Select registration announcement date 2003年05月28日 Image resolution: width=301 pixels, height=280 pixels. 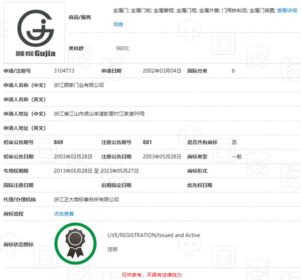coord(162,157)
